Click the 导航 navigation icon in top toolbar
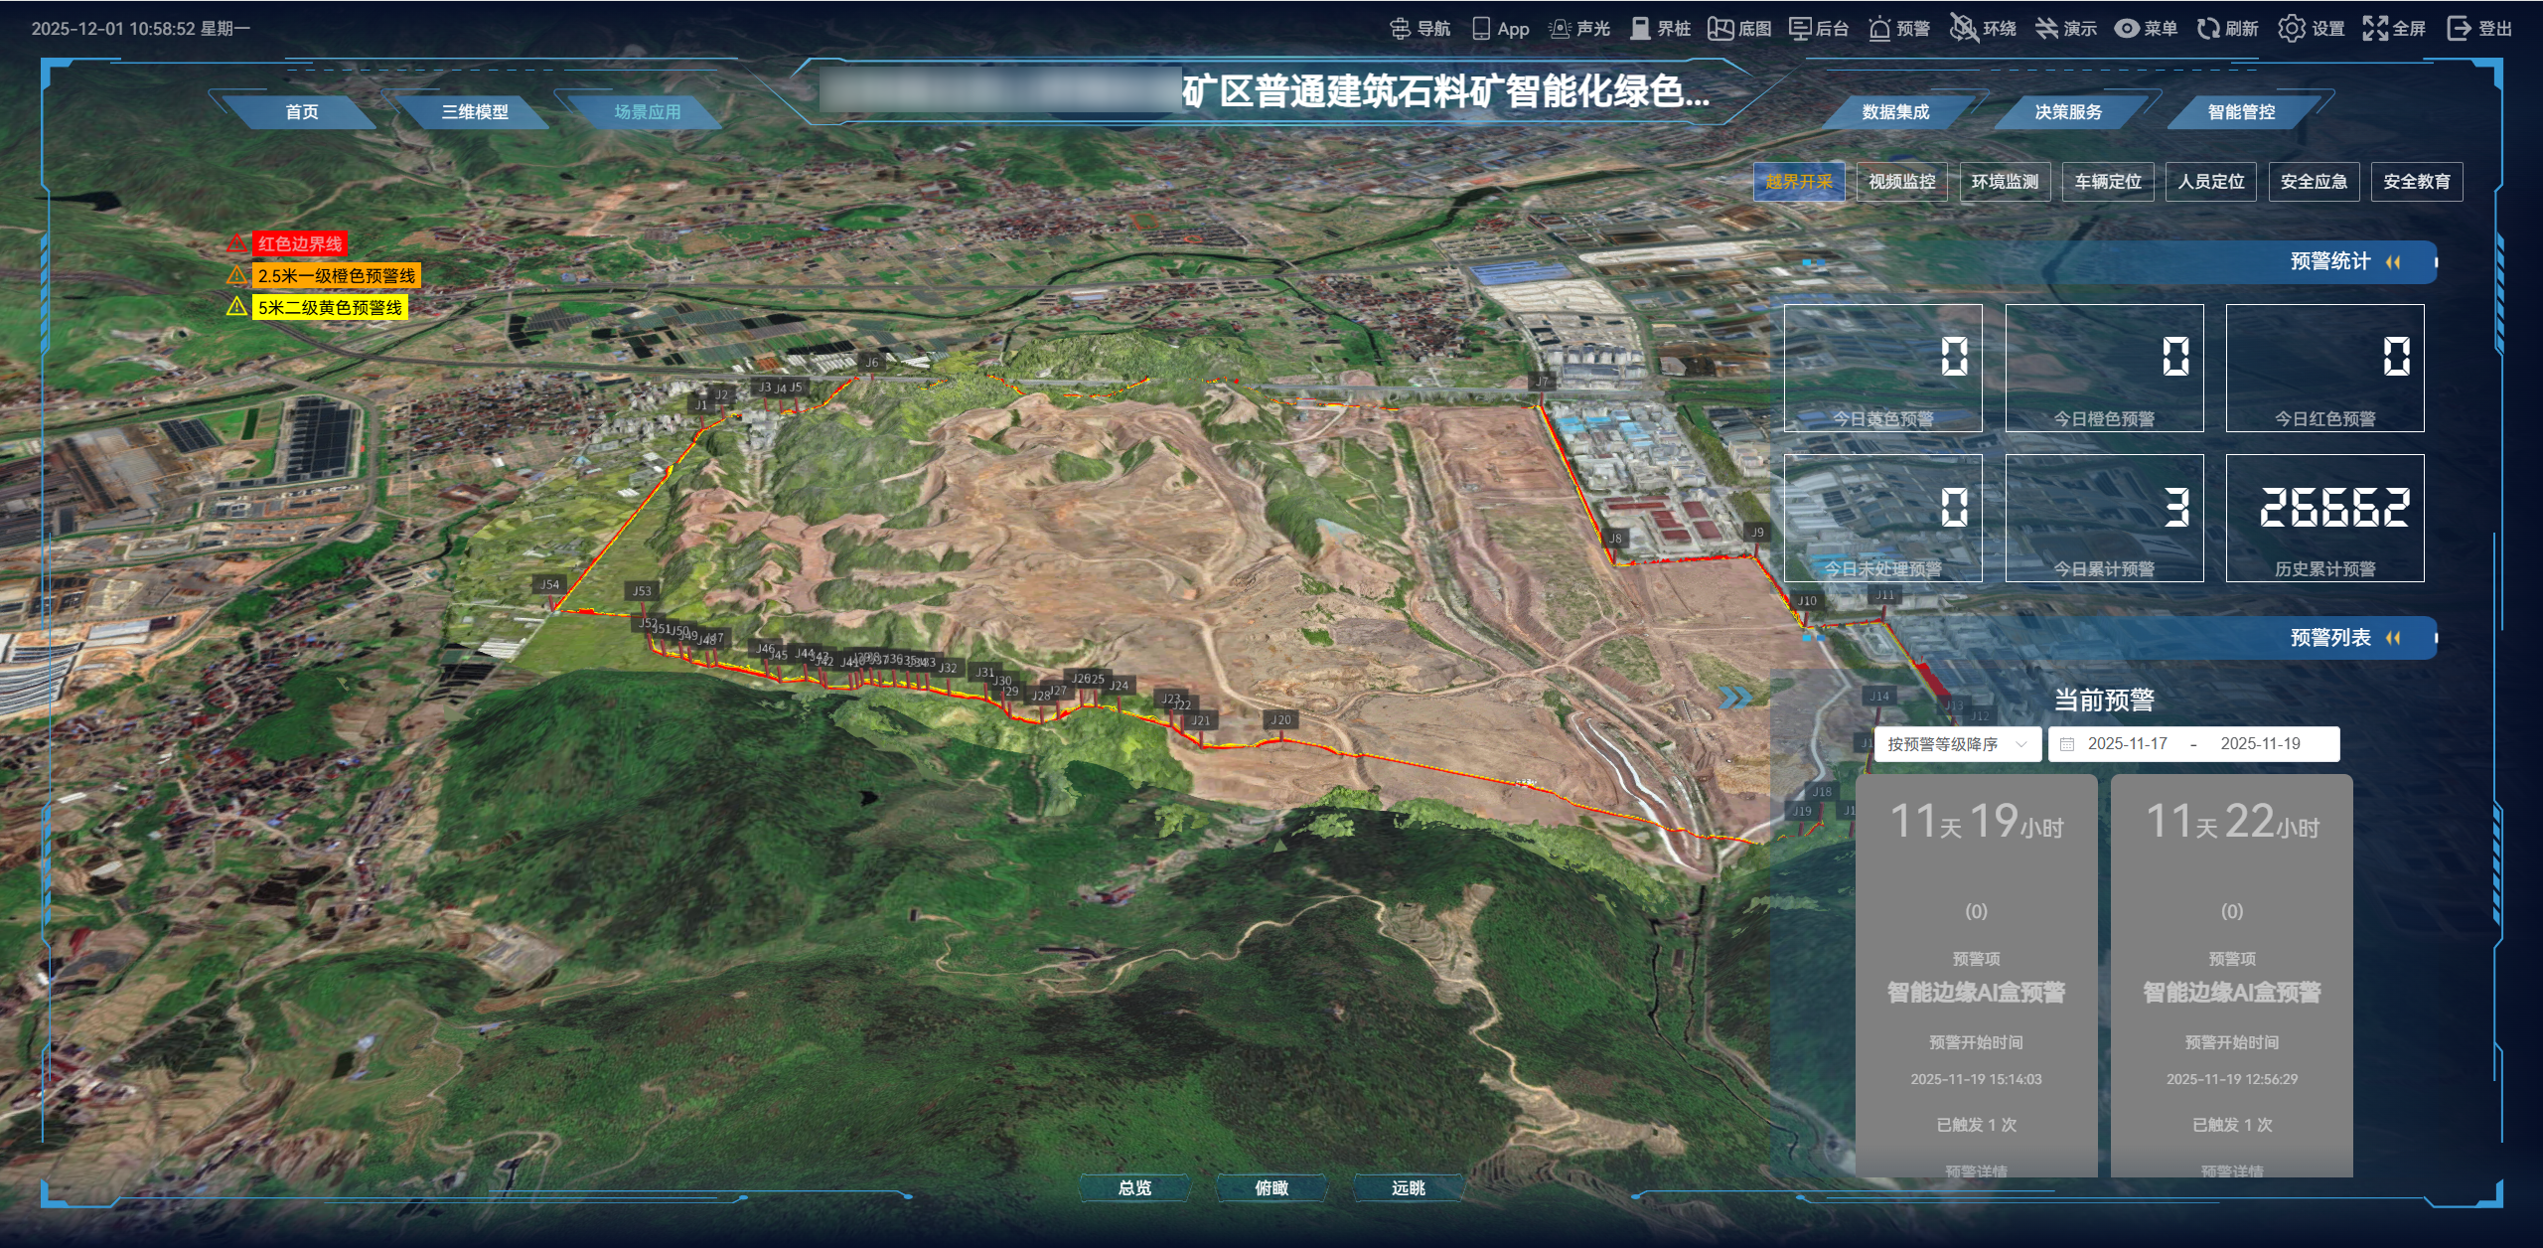Screen dimensions: 2543x1248 (1401, 29)
